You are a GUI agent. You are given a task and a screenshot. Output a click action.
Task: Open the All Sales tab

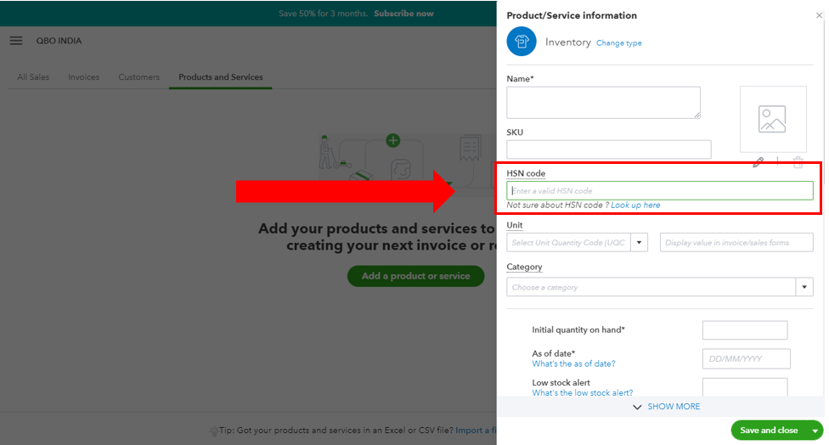pyautogui.click(x=33, y=77)
